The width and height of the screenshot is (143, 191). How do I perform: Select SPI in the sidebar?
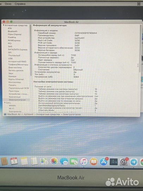pos(10,52)
